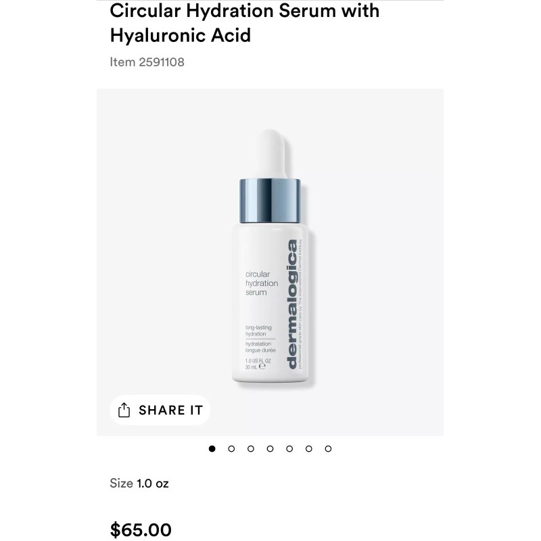Select the Item 2591108 number text

[147, 62]
